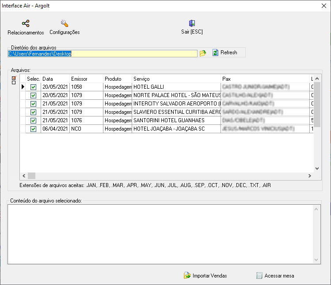This screenshot has height=285, width=331.
Task: Click the grid horizontal scrollbar thumb
Action: (x=32, y=176)
